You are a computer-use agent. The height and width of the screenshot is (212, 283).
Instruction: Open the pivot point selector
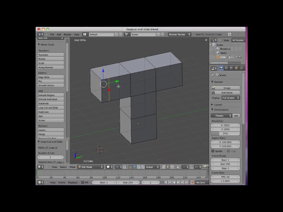point(118,167)
